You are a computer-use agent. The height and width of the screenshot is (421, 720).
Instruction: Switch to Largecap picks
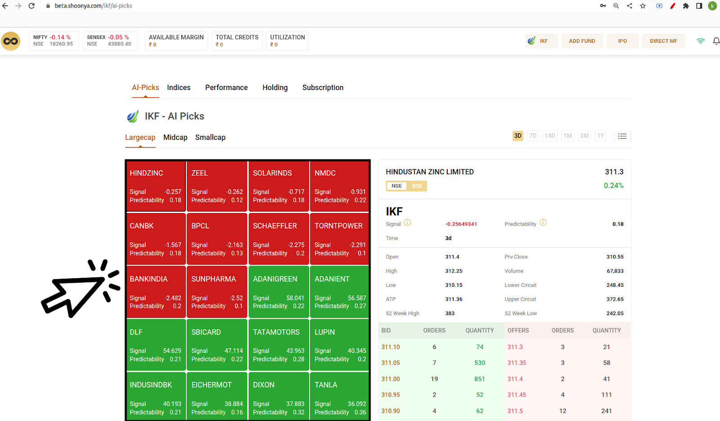click(x=140, y=138)
